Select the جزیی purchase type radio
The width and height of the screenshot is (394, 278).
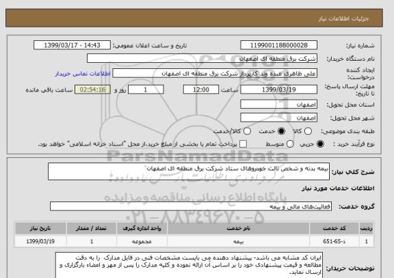[320, 144]
